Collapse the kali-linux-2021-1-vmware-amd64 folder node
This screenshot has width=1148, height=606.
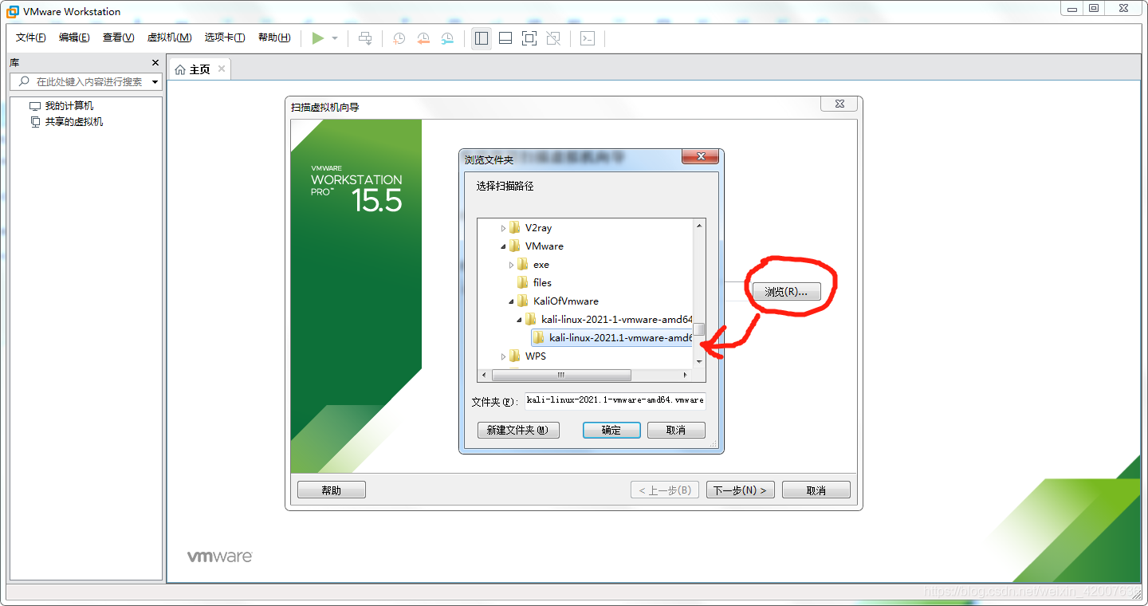(x=519, y=320)
